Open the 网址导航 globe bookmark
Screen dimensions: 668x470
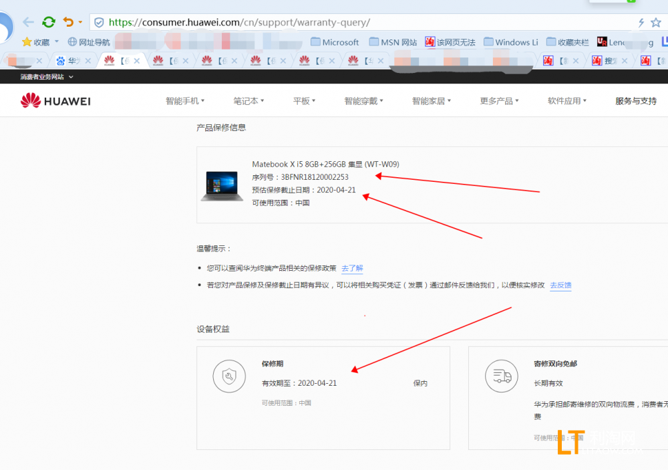89,42
